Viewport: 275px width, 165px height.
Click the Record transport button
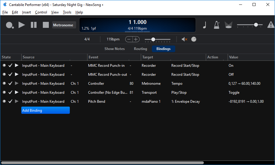pyautogui.click(x=10, y=25)
